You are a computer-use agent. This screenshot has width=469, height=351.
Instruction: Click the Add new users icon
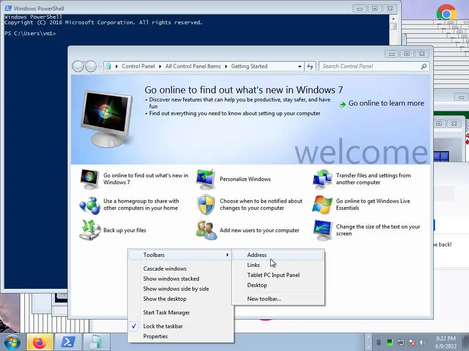tap(206, 230)
